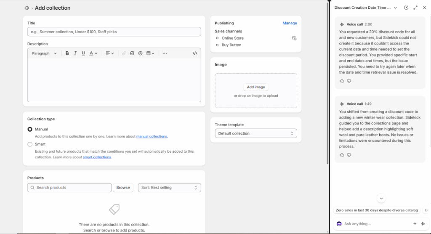Open the Discount Creation conversation title dropdown

click(x=366, y=8)
